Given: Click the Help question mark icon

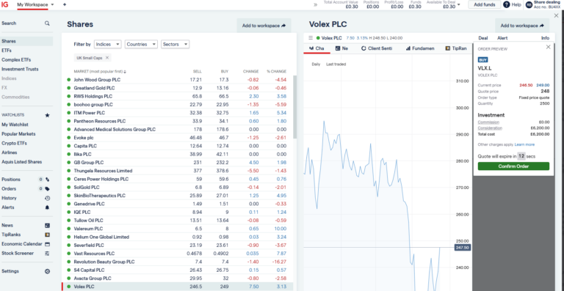Looking at the screenshot, I should [x=507, y=4].
